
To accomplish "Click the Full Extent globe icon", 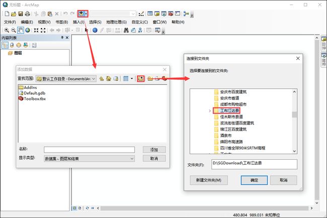I will [28, 30].
